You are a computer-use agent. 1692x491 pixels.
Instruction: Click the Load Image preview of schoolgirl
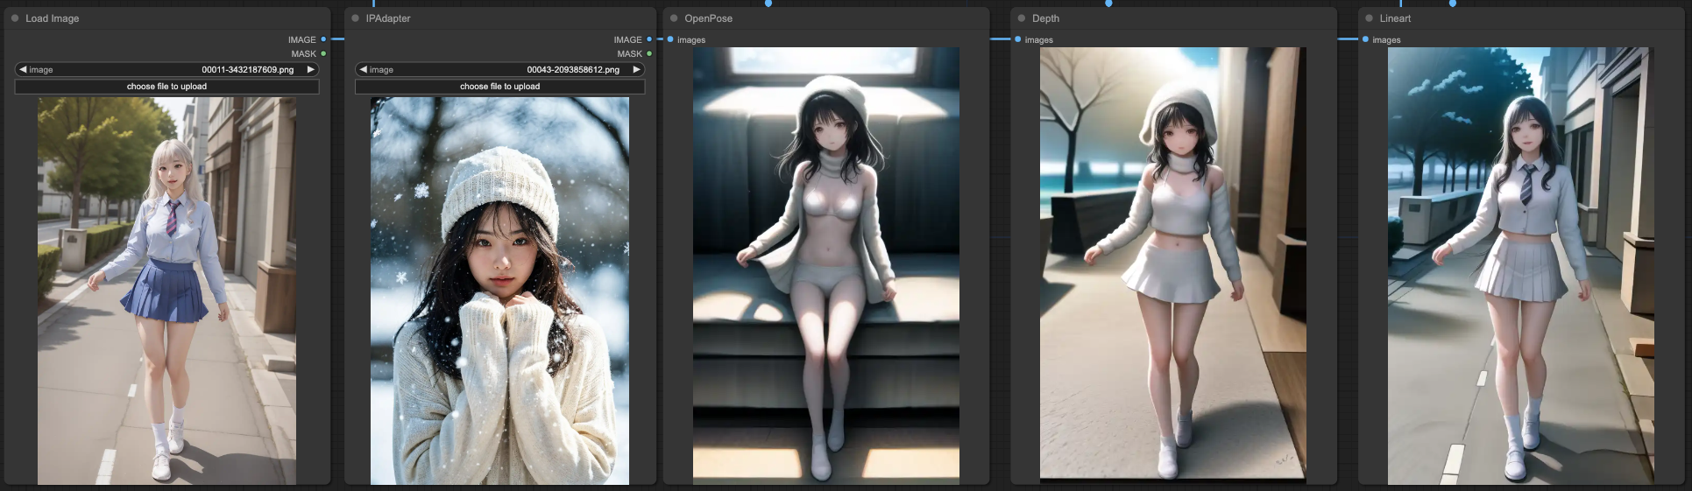point(166,291)
